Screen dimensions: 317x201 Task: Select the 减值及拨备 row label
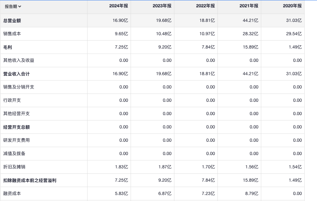point(14,153)
